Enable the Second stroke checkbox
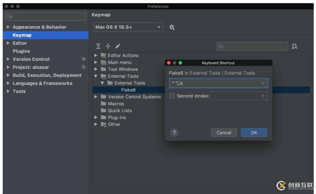316x194 pixels. point(172,96)
